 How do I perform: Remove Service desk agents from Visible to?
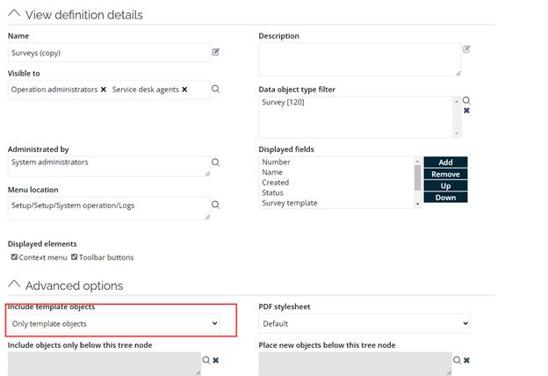(x=184, y=90)
